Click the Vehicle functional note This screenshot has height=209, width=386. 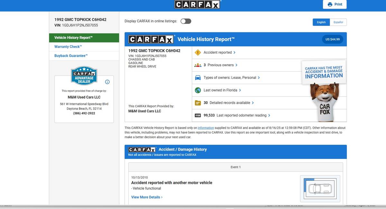tap(146, 188)
